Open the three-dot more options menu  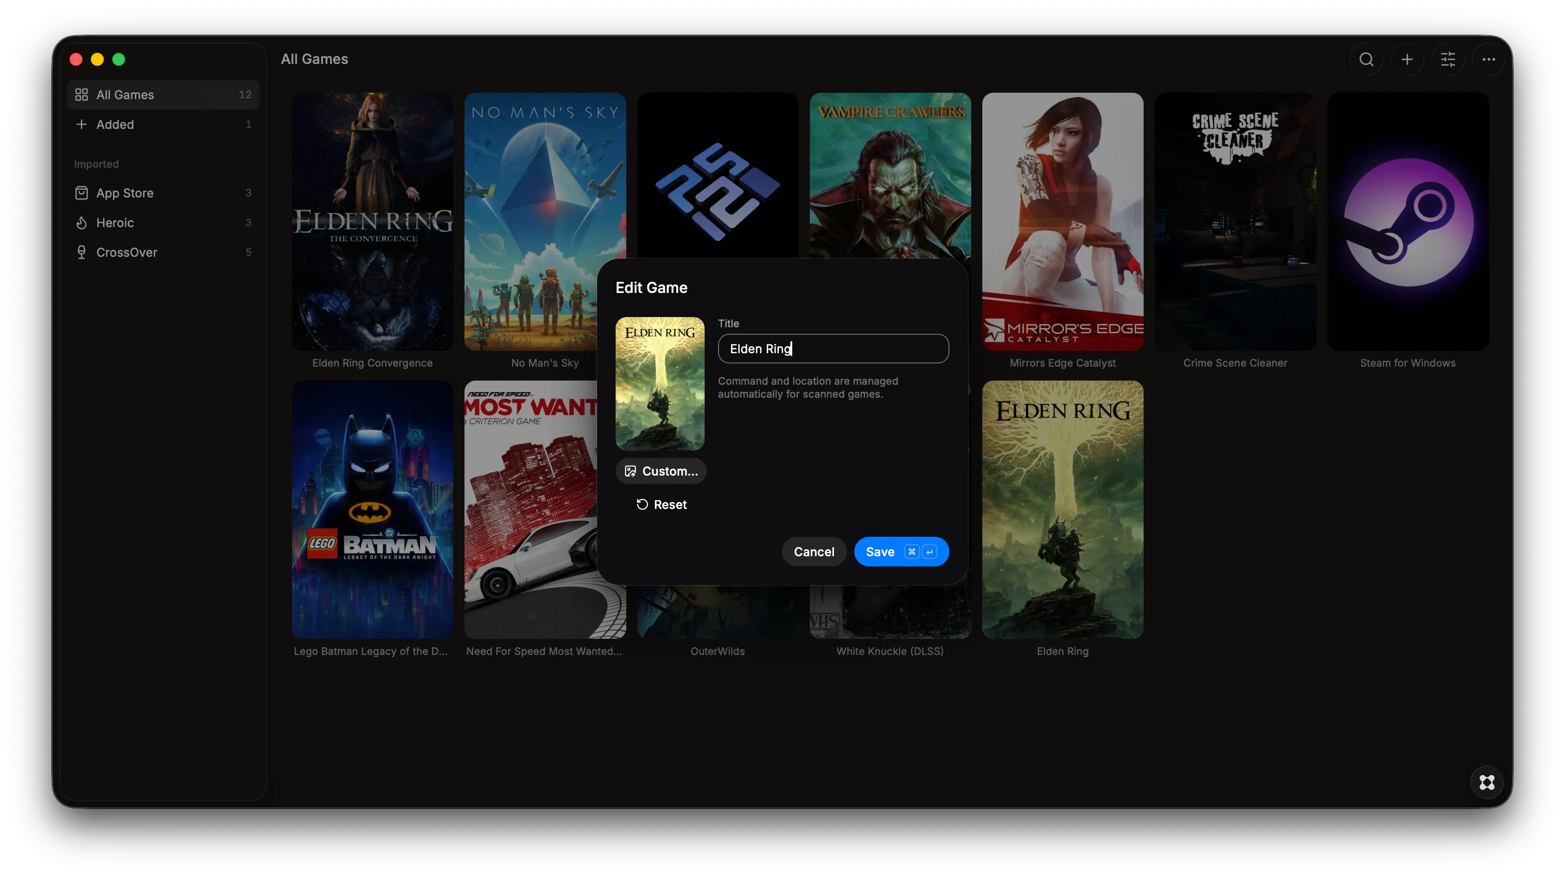point(1489,59)
